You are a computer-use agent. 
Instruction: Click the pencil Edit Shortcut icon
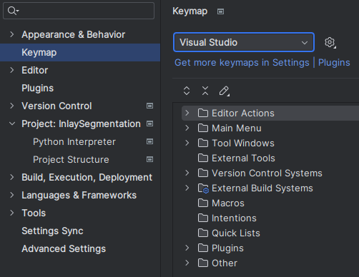coord(224,91)
